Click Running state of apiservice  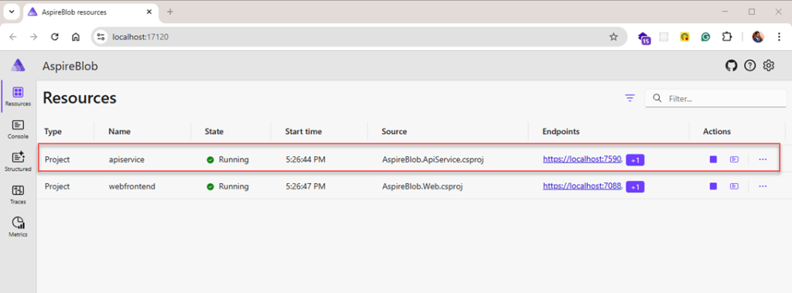coord(228,159)
